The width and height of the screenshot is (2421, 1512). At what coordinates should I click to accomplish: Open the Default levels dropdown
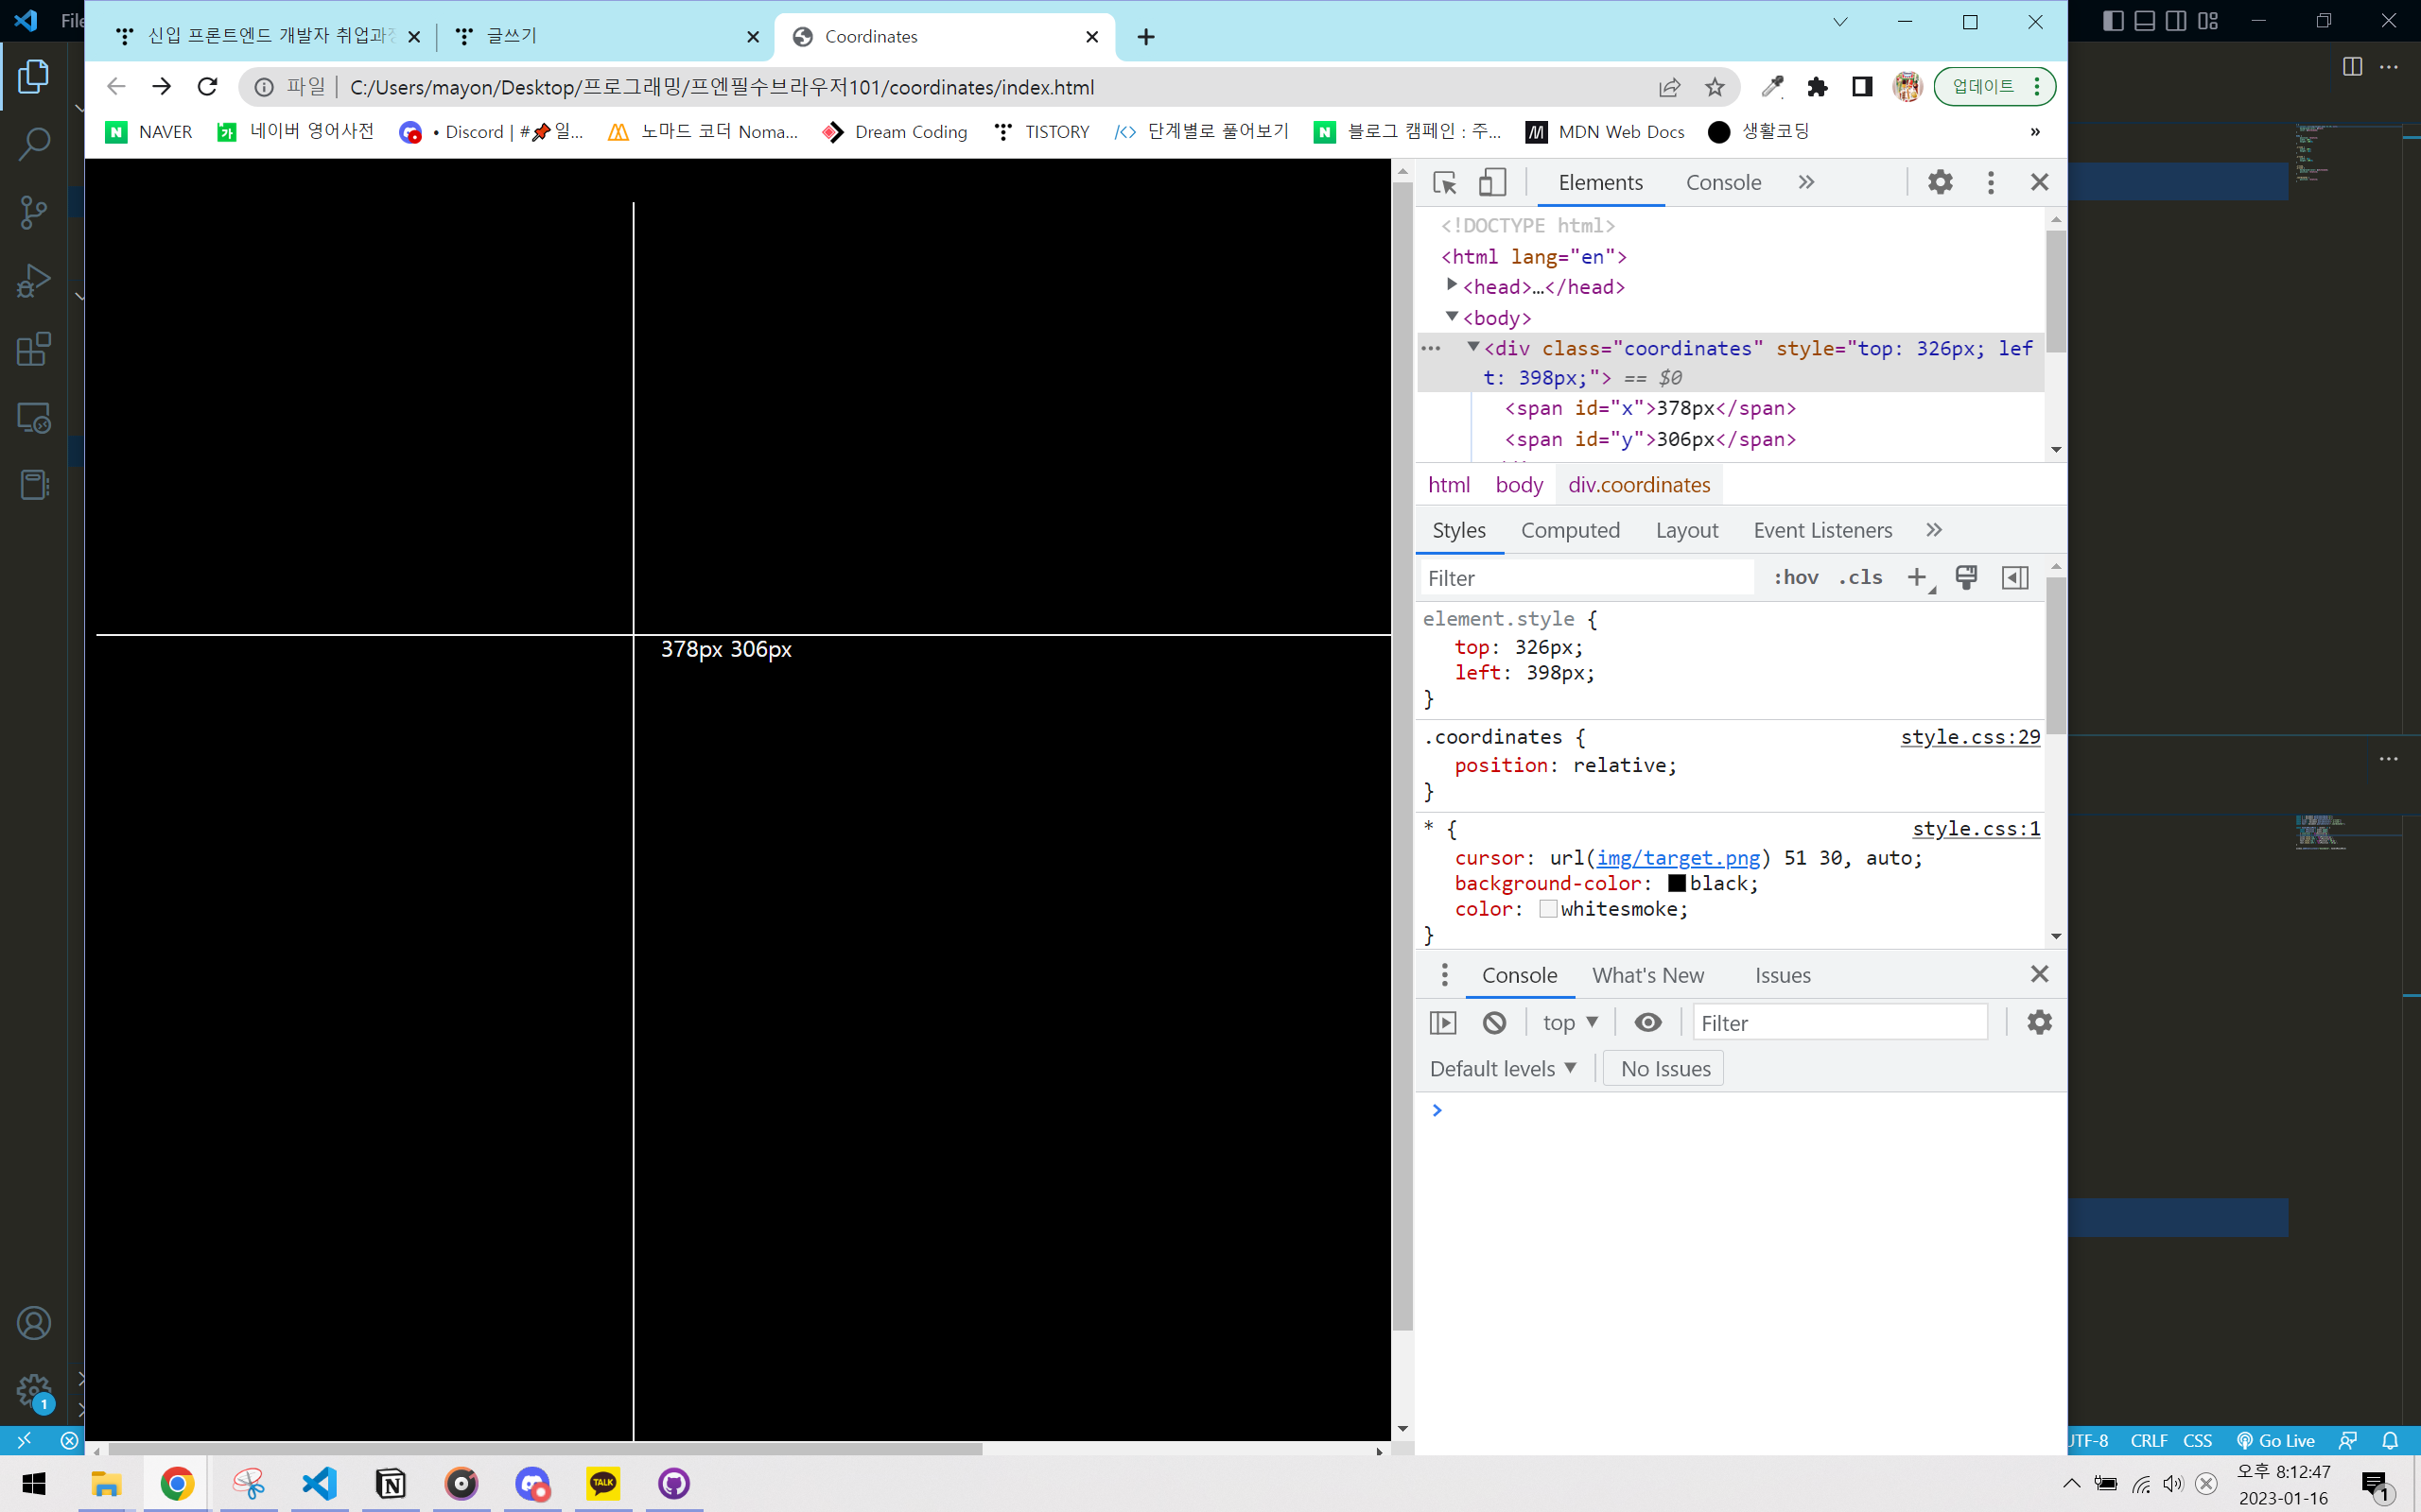[x=1503, y=1068]
